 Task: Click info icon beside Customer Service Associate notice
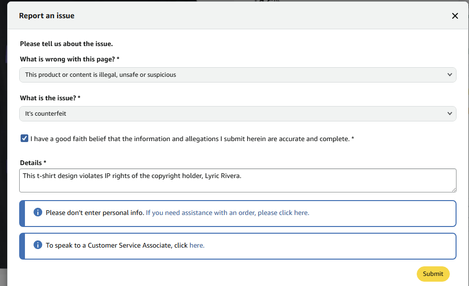[x=38, y=245]
